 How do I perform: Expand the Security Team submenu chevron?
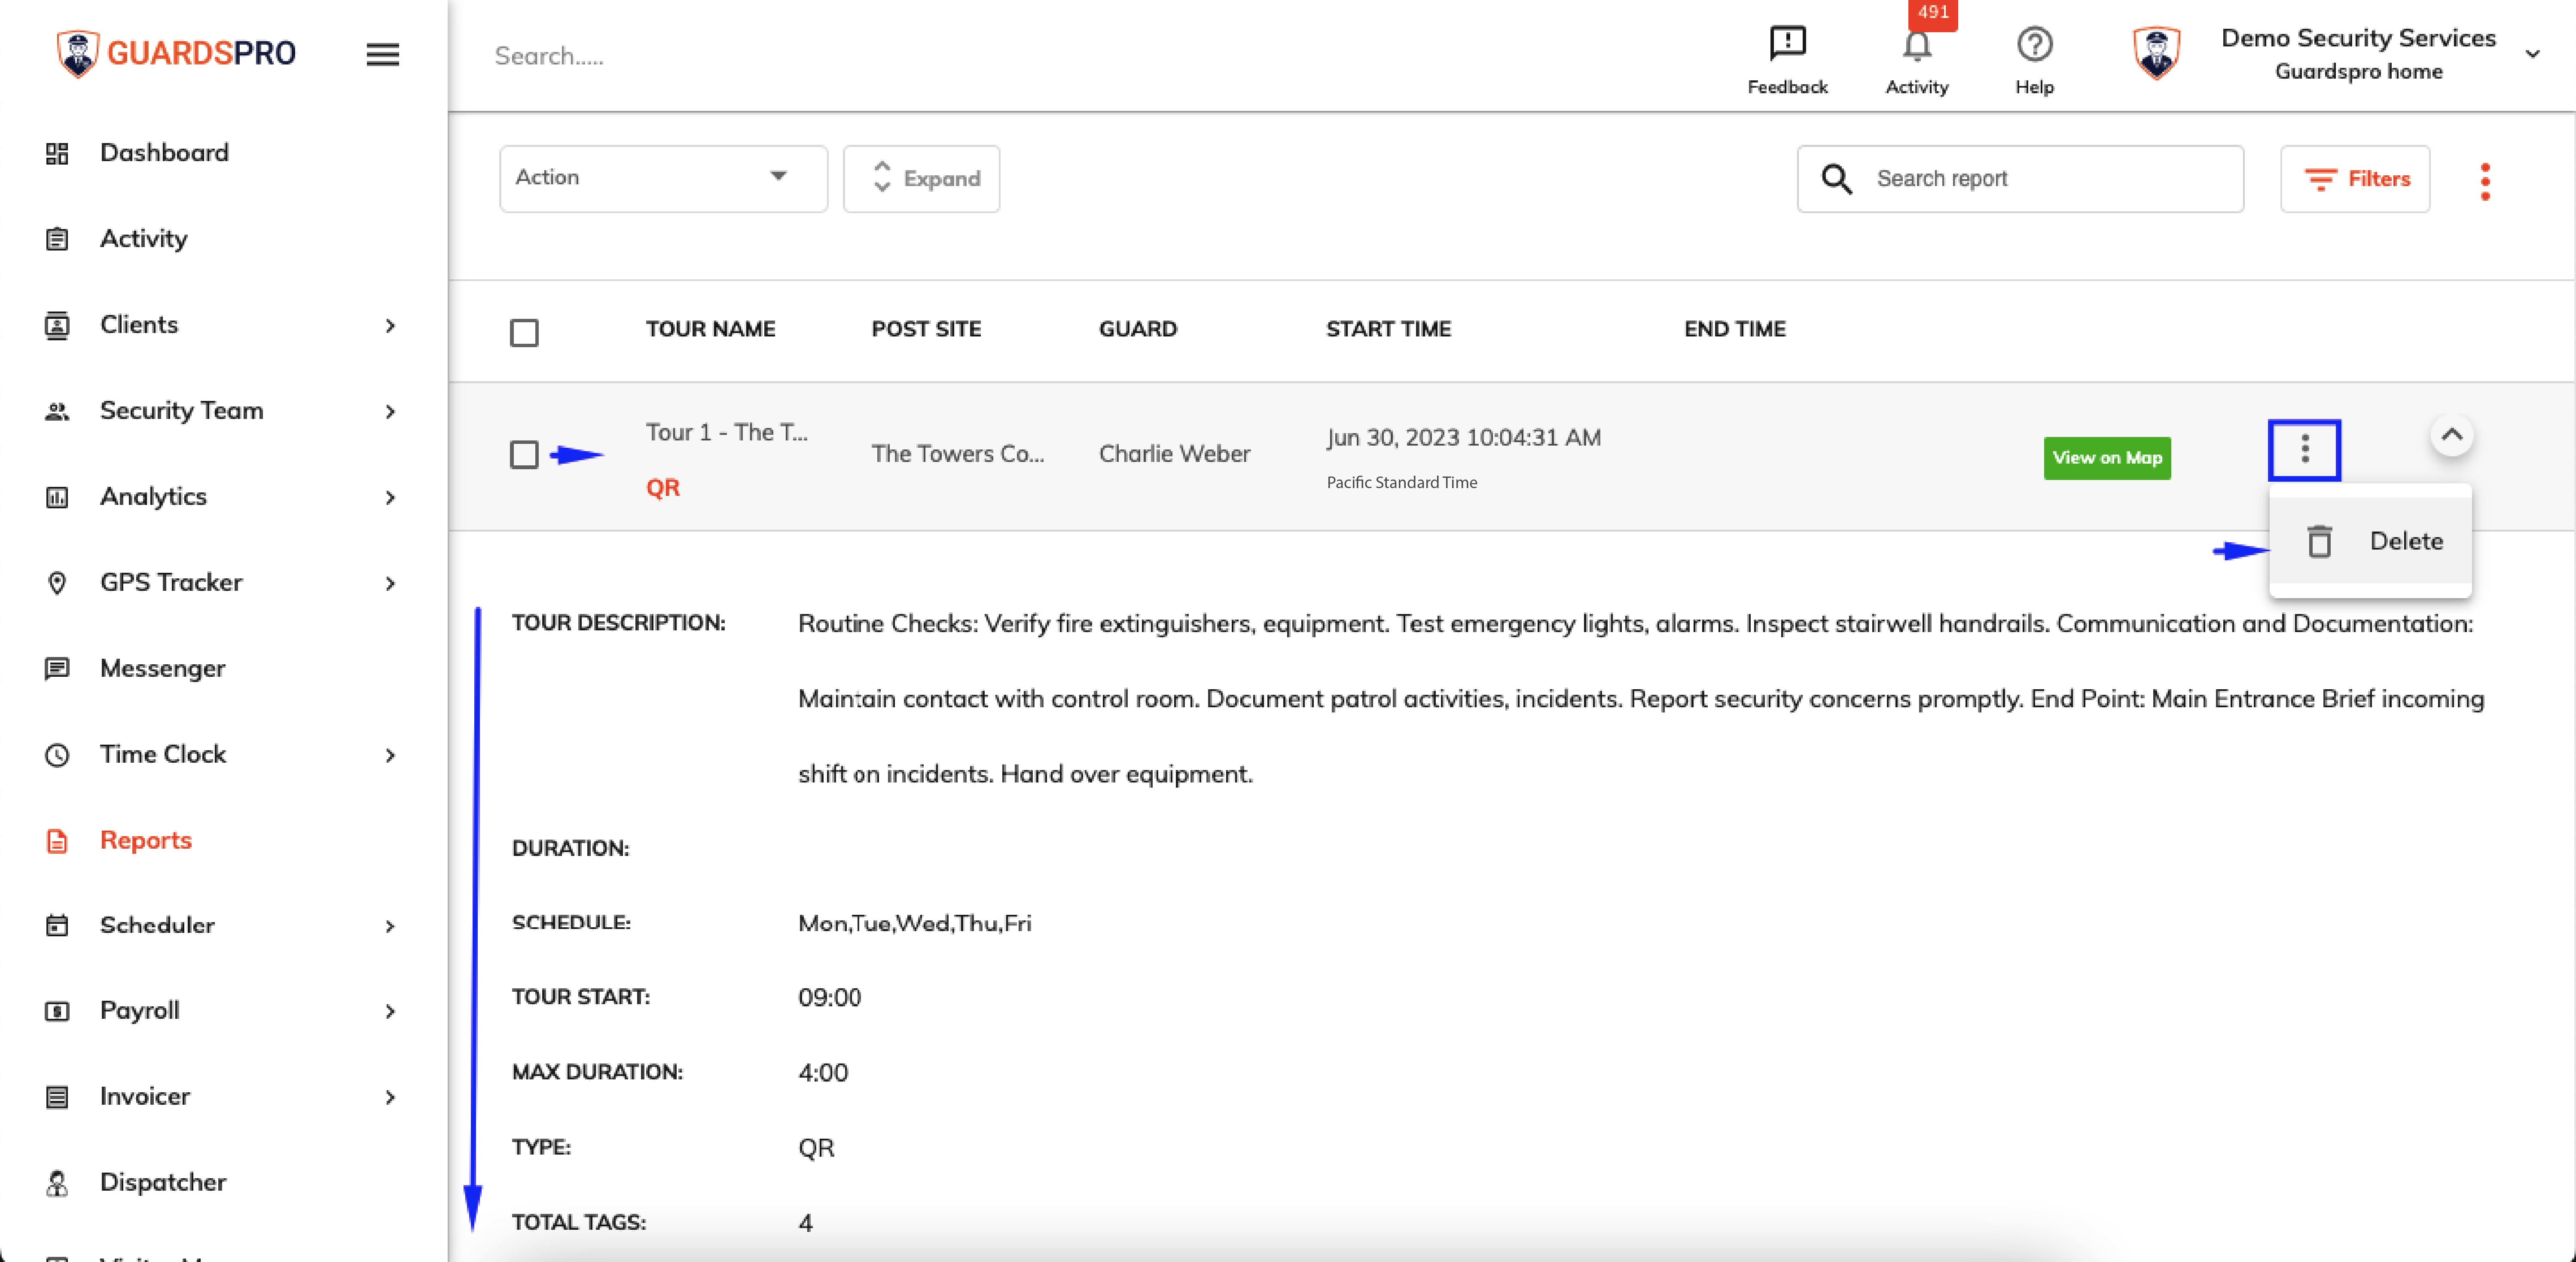390,412
